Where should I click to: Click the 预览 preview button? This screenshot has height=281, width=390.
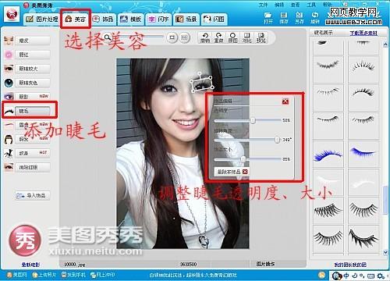261,37
